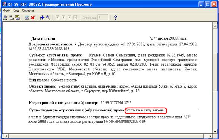Click the "Объект права:" label
The image size is (219, 139).
pyautogui.click(x=42, y=86)
